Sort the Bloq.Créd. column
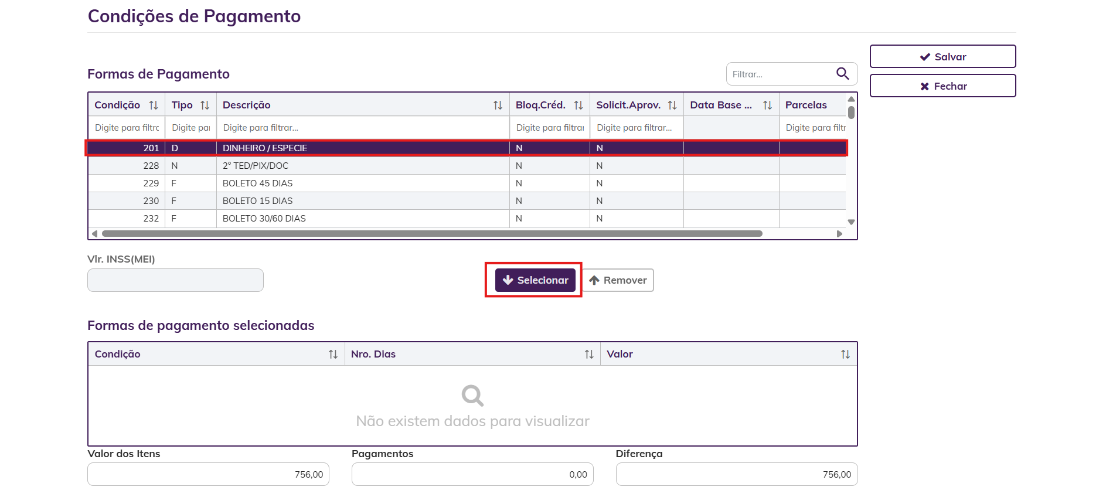Screen dimensions: 1106x497 click(x=578, y=105)
